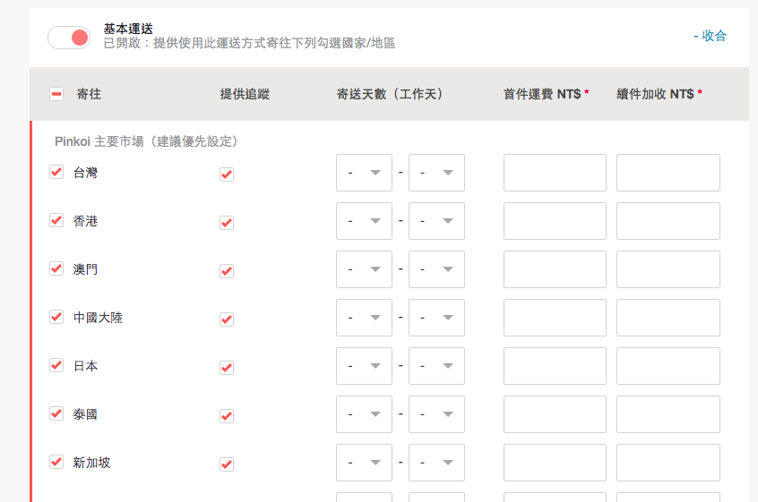The height and width of the screenshot is (502, 758).
Task: Open minimum delivery days dropdown for 澳門
Action: (x=364, y=269)
